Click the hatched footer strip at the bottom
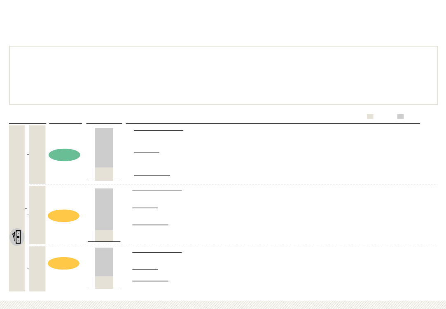This screenshot has width=446, height=309. point(223,304)
